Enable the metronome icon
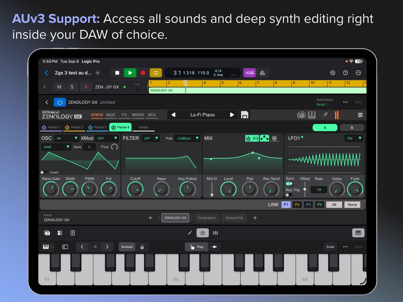 262,73
